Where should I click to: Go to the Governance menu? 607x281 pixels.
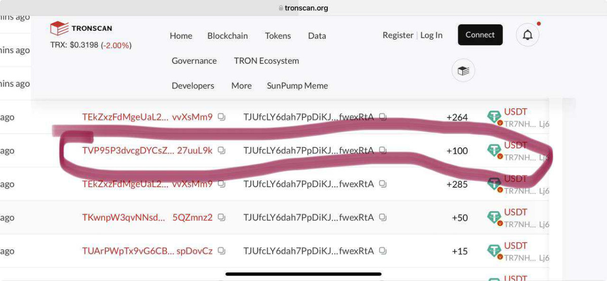click(194, 61)
